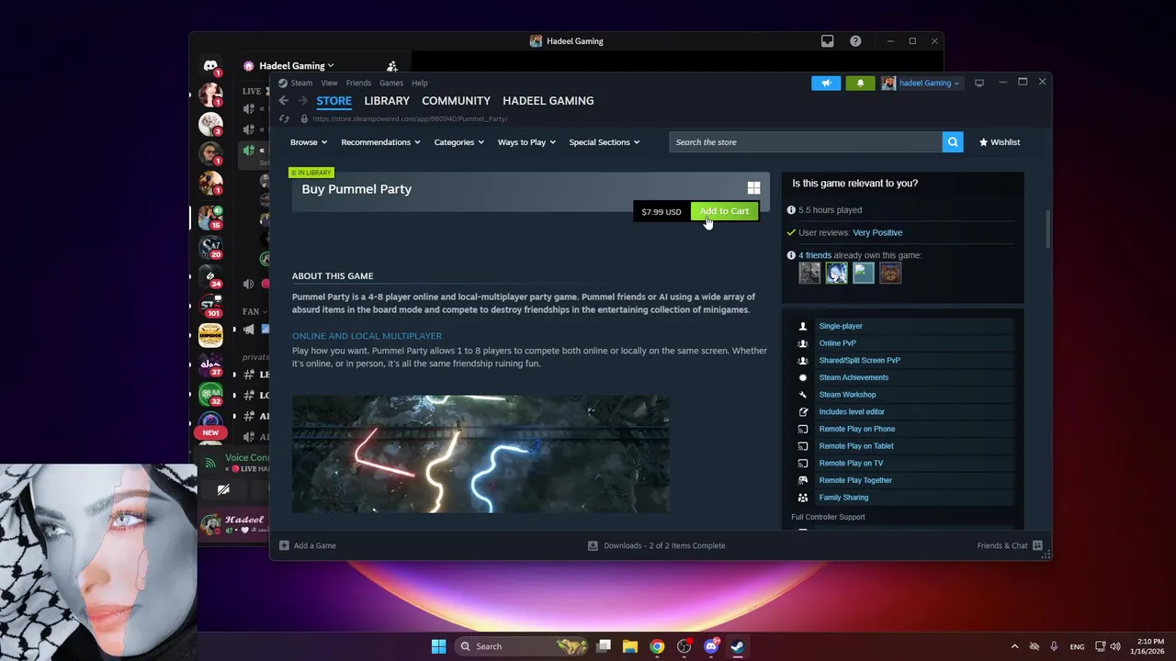Expand the Ways to Play dropdown
Screen dimensions: 1176x661
click(x=526, y=142)
